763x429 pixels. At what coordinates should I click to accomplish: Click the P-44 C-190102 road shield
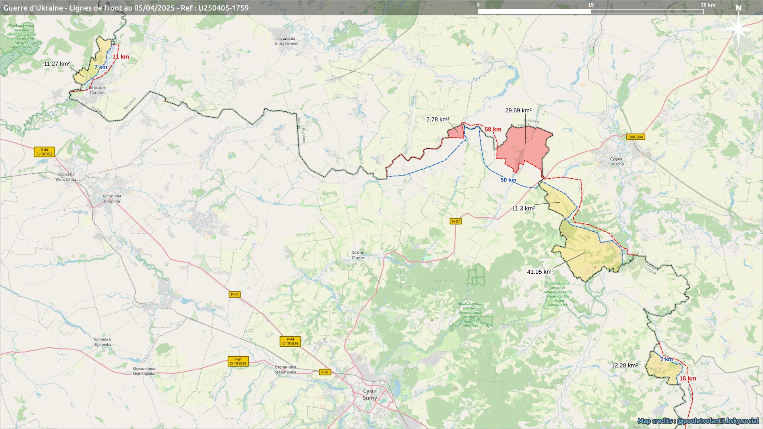click(x=45, y=152)
